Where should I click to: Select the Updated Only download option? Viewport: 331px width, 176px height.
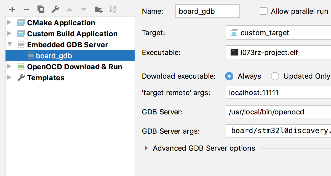(275, 76)
